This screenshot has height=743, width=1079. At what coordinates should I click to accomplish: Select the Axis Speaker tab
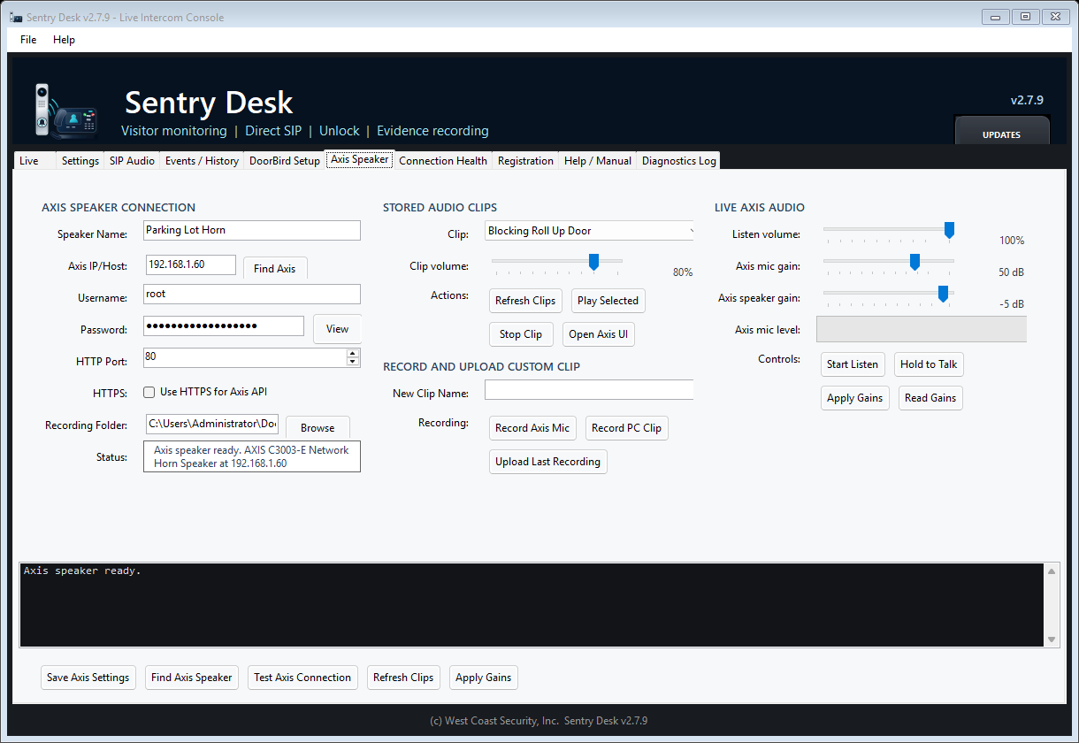(x=359, y=160)
